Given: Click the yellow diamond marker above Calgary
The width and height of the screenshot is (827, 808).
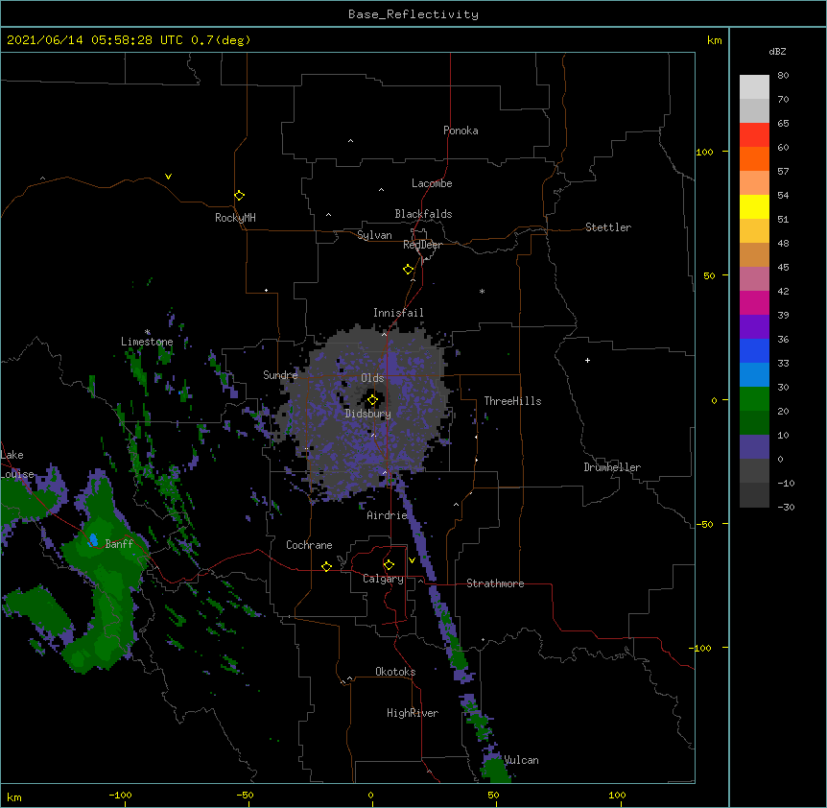Looking at the screenshot, I should [389, 565].
